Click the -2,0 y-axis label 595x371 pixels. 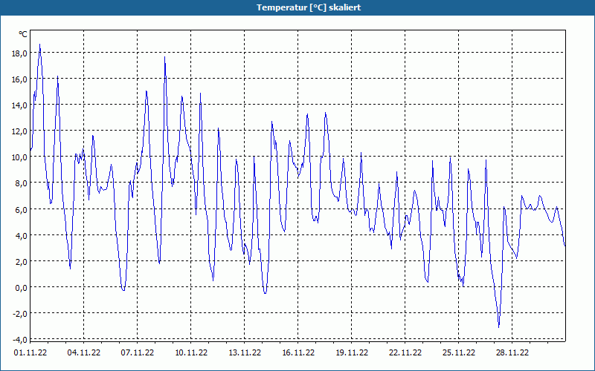point(20,313)
